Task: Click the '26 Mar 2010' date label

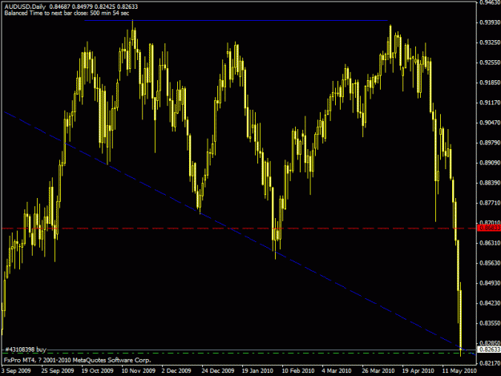Action: tap(378, 371)
